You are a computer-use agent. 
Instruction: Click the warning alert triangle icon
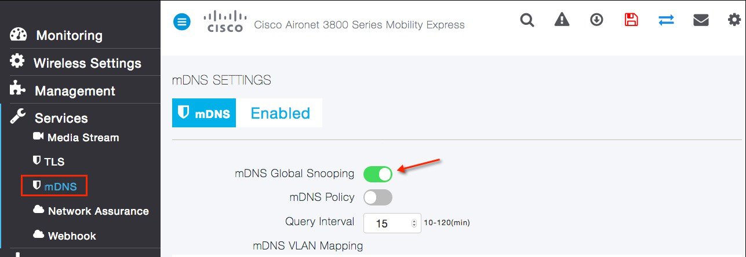click(562, 20)
